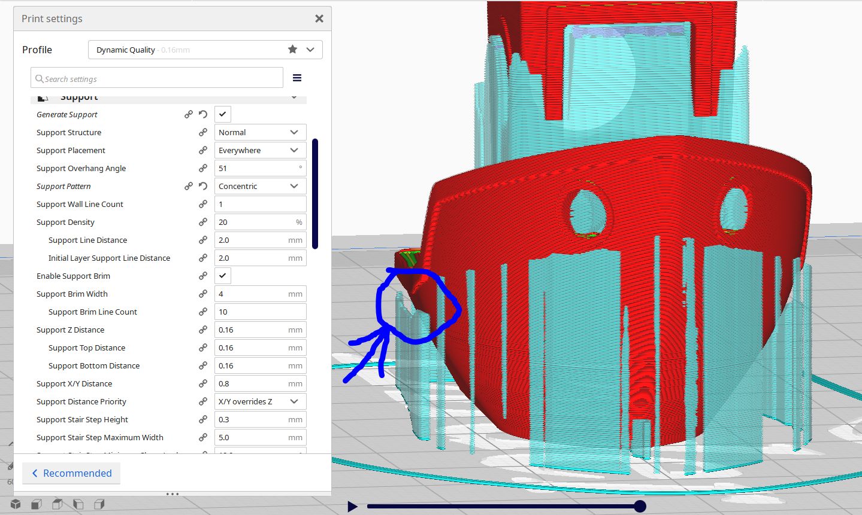862x515 pixels.
Task: Click link icon beside Support Z Distance
Action: pyautogui.click(x=203, y=330)
